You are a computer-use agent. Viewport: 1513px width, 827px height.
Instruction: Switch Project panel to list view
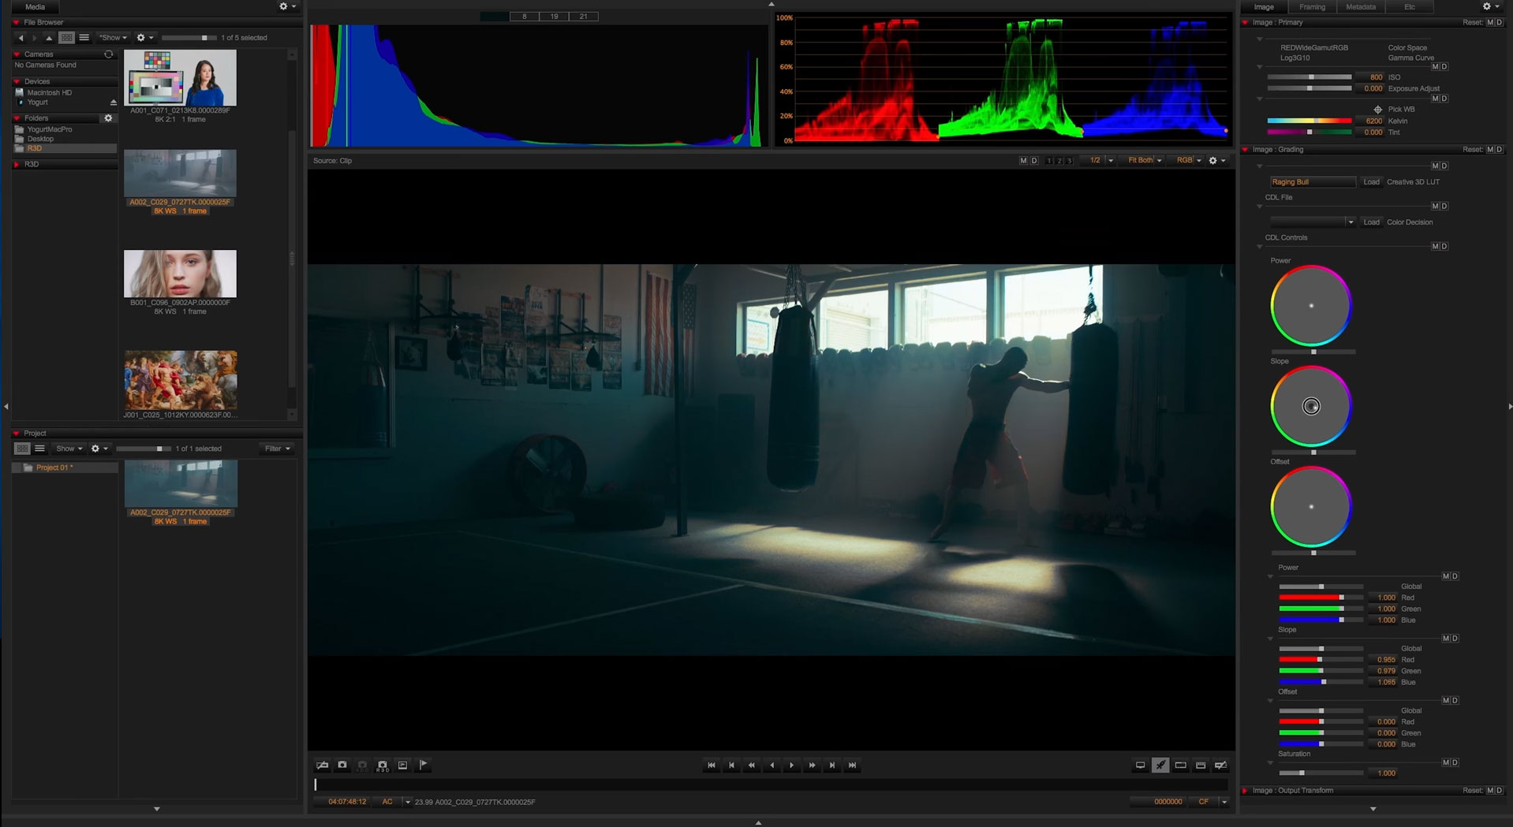coord(39,449)
